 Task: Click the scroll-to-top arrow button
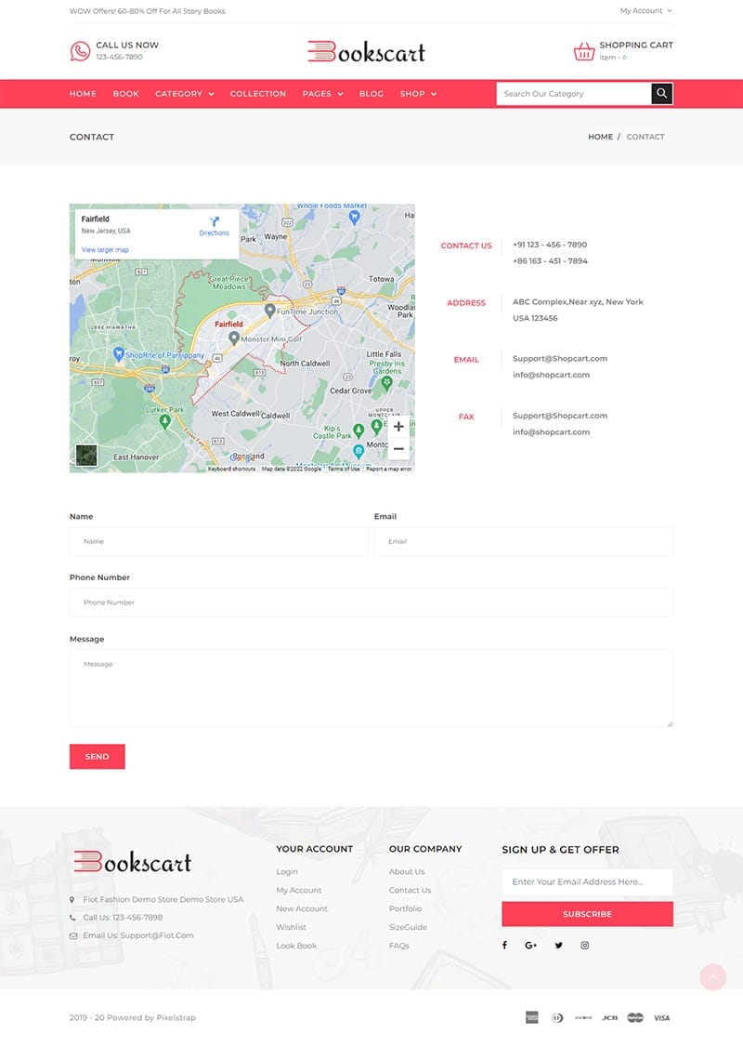[712, 976]
